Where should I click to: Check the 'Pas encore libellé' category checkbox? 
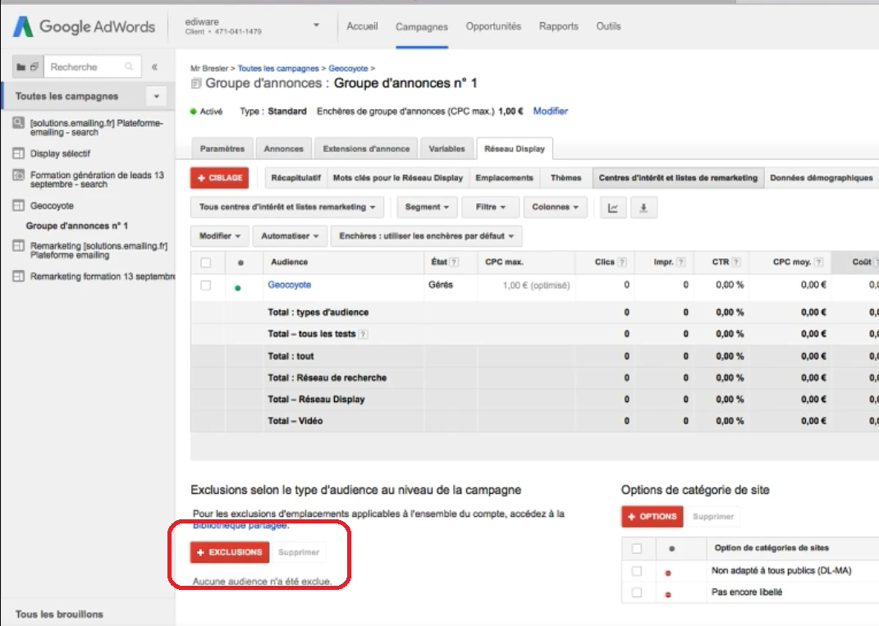point(637,592)
